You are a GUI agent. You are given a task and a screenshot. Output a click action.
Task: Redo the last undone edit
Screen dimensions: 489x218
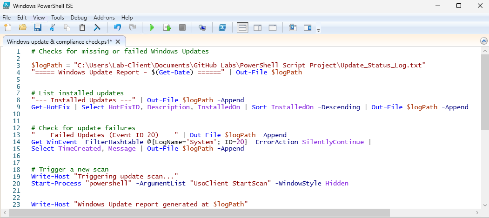coord(133,27)
